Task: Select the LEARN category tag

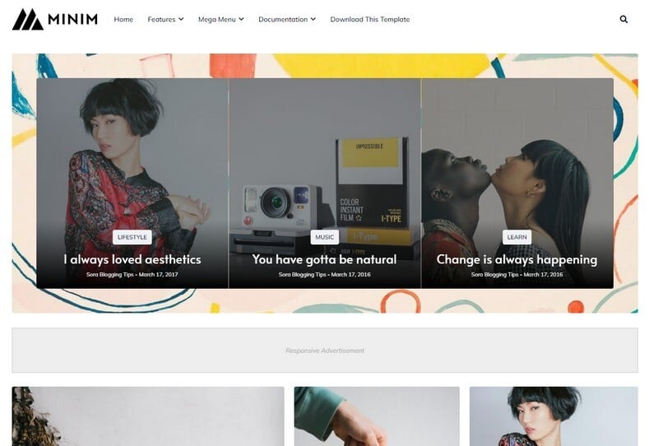Action: pos(517,237)
